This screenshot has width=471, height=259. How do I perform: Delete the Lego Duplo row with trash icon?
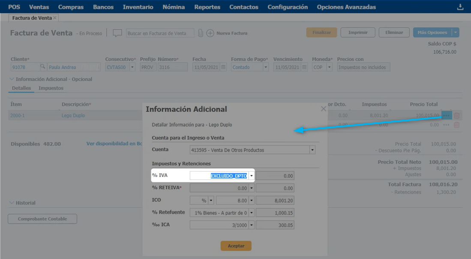pos(456,116)
